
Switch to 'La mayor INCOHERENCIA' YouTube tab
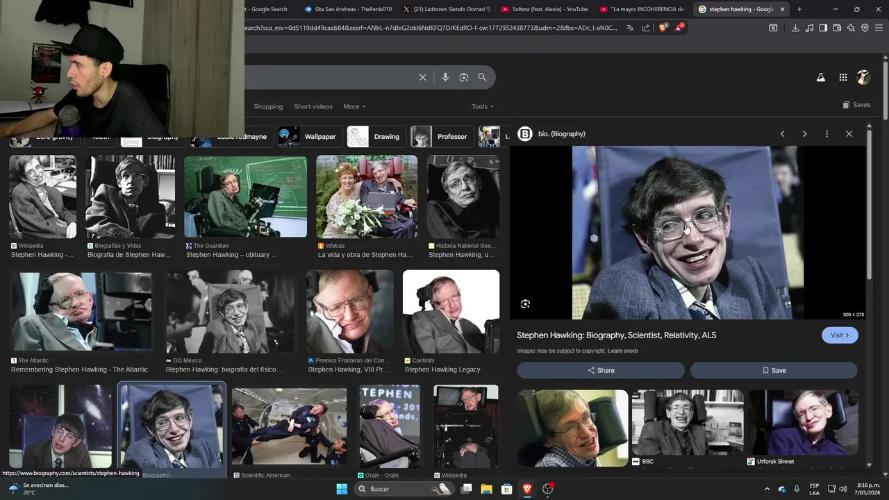coord(642,9)
